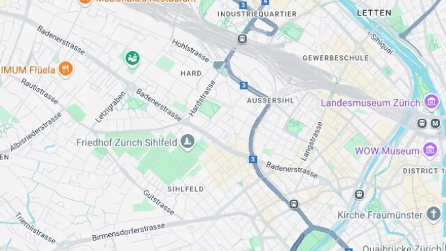The image size is (446, 251).
Task: Select train station icon left of M icon
Action: click(422, 123)
